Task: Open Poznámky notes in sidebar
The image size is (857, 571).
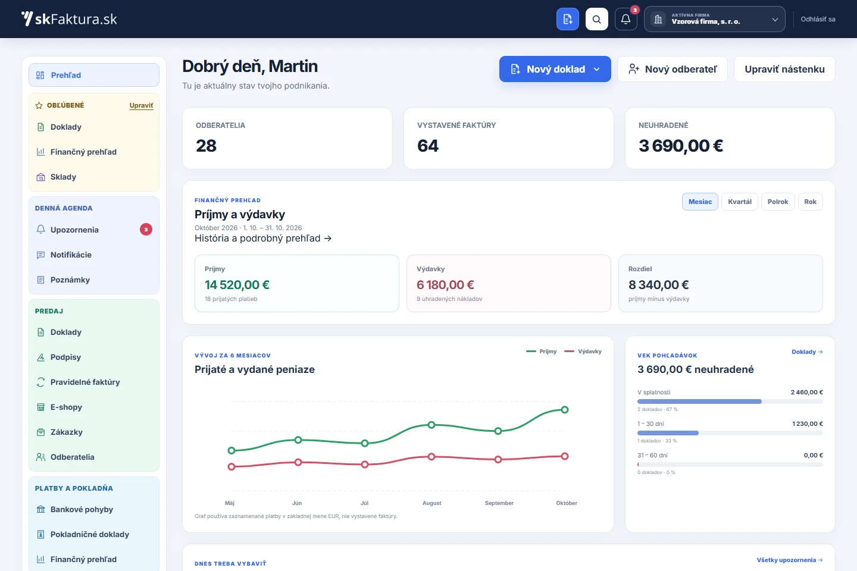Action: click(x=94, y=280)
